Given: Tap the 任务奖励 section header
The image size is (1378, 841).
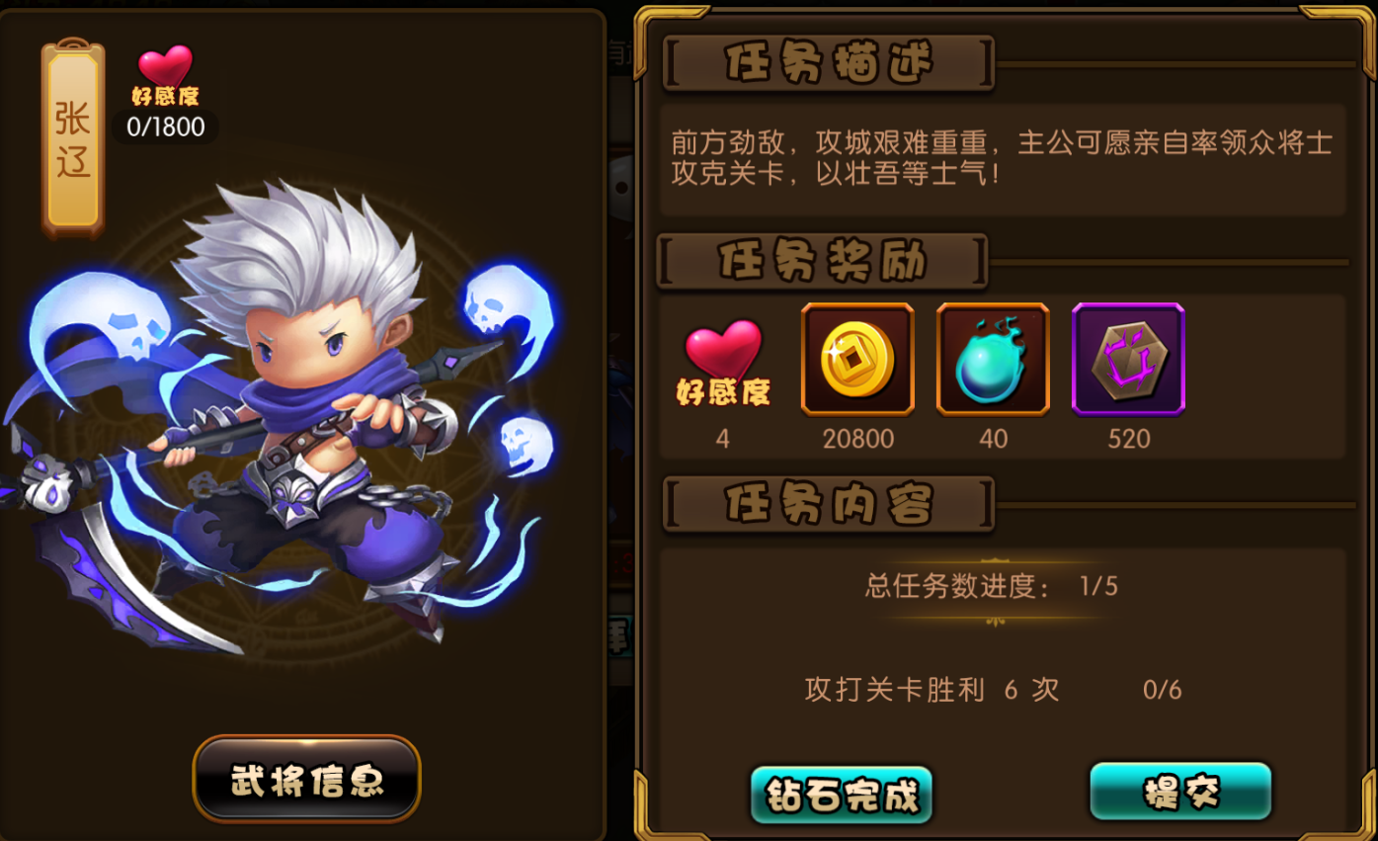Looking at the screenshot, I should tap(823, 262).
